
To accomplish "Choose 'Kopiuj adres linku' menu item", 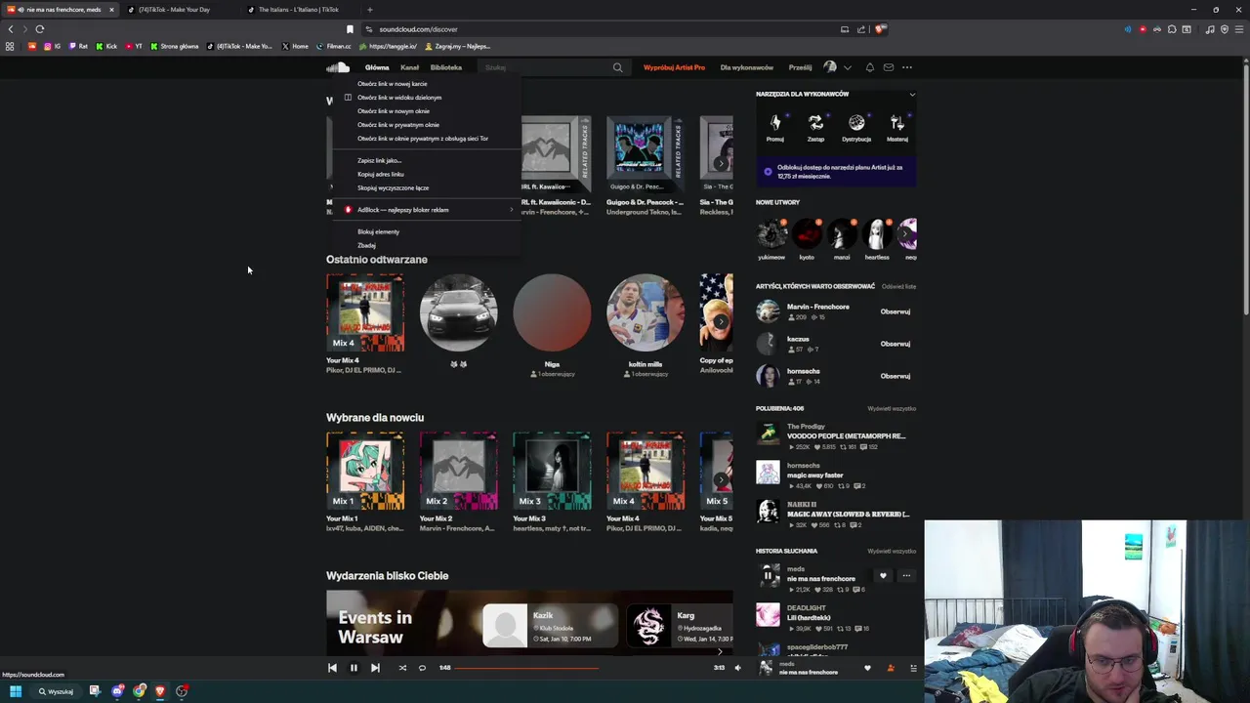I will click(x=381, y=174).
